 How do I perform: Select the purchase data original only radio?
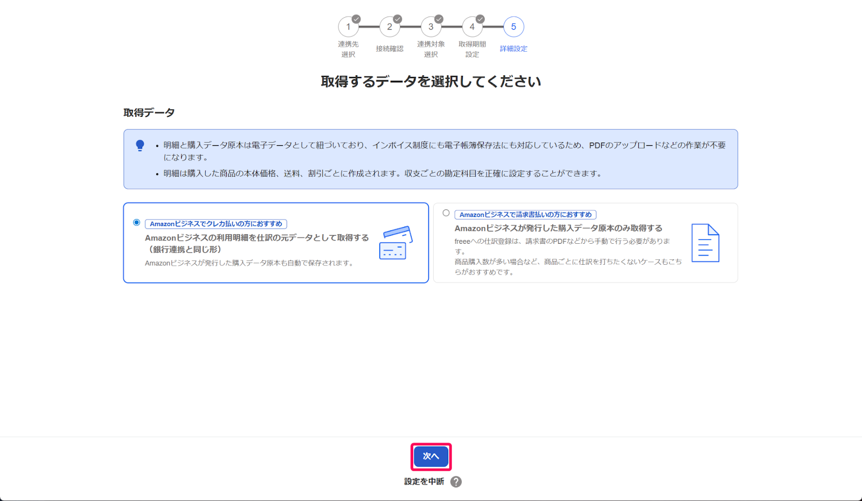coord(446,213)
